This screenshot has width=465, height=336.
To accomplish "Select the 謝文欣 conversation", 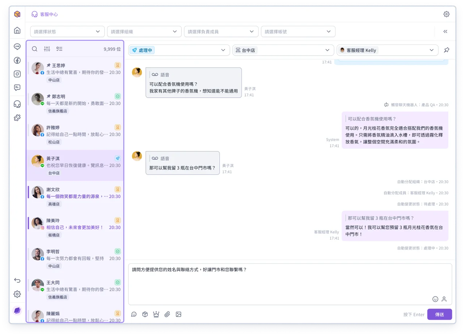I will (75, 196).
